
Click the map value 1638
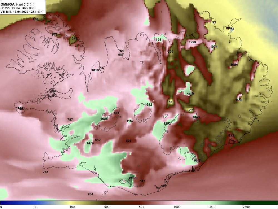(104, 119)
